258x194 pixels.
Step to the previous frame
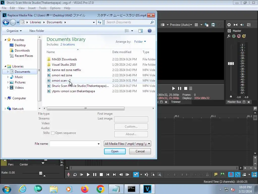[x=121, y=175]
